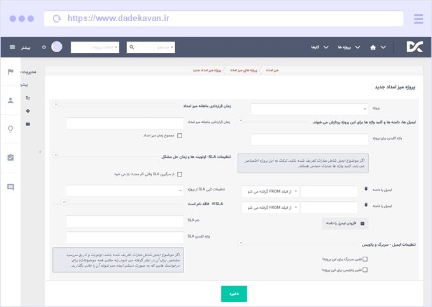Open the chat messages sidebar icon

(x=10, y=187)
